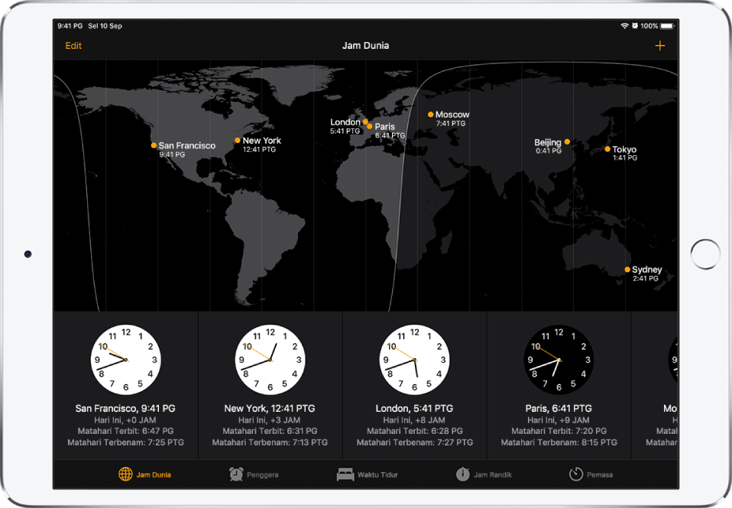Tap 'Matahari Terbenam: 7:25 PTG' text
This screenshot has height=508, width=732.
pyautogui.click(x=125, y=442)
